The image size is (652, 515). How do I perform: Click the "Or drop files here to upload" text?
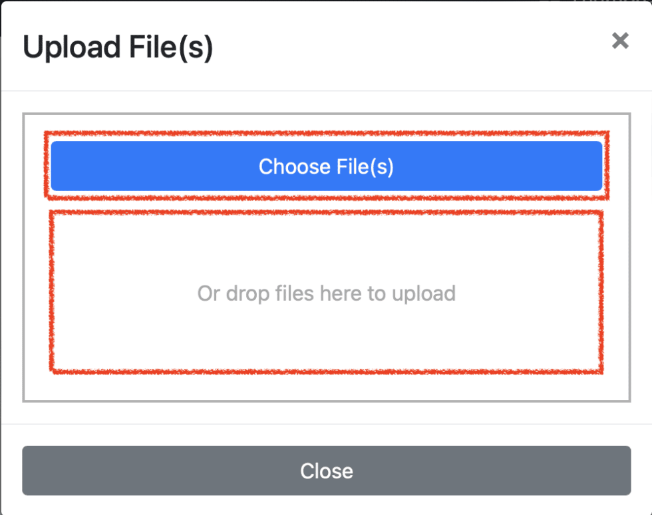[326, 293]
